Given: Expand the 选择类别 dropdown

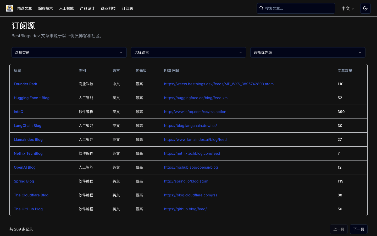Looking at the screenshot, I should 69,52.
